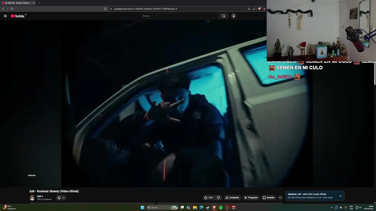This screenshot has width=376, height=211.
Task: Click the video title 'Zell - Rockstar Shawty'
Action: click(54, 191)
